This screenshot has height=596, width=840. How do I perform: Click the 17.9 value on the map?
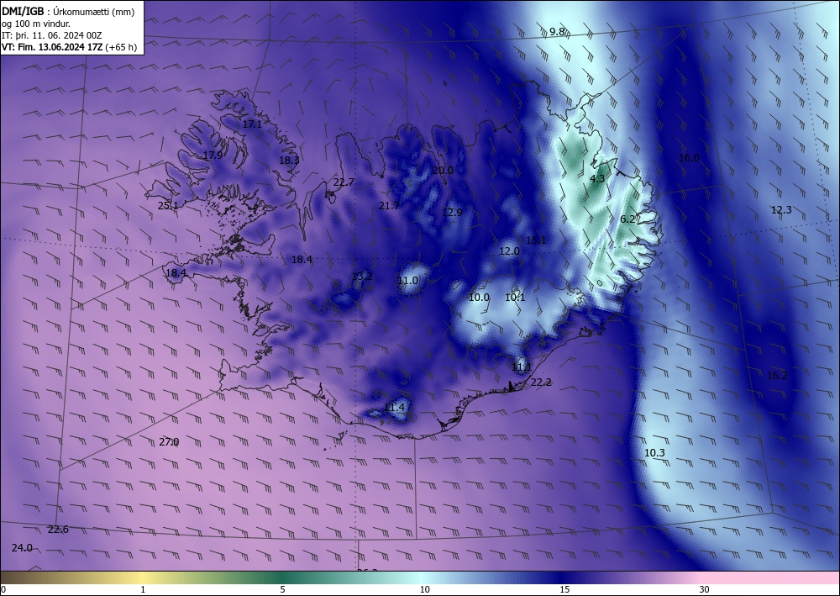tap(213, 156)
